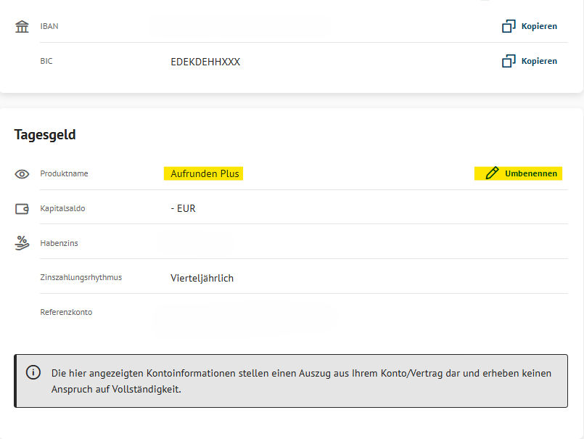Screen dimensions: 584x439
Task: Copy the IBAN using Kopieren
Action: [530, 26]
